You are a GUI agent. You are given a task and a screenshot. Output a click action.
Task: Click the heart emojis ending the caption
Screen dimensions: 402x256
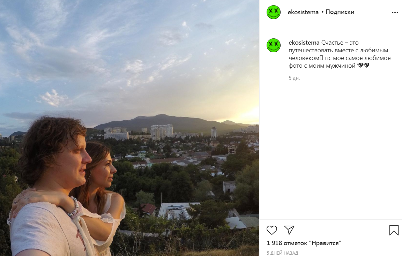[x=363, y=66]
